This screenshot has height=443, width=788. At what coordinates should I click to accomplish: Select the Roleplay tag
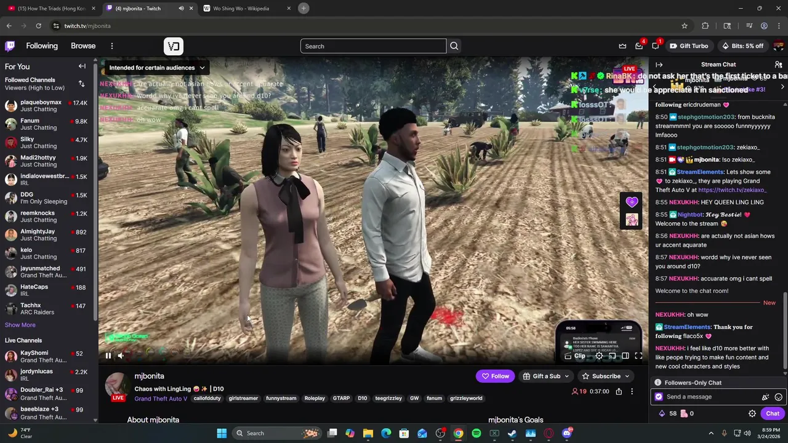(x=315, y=398)
